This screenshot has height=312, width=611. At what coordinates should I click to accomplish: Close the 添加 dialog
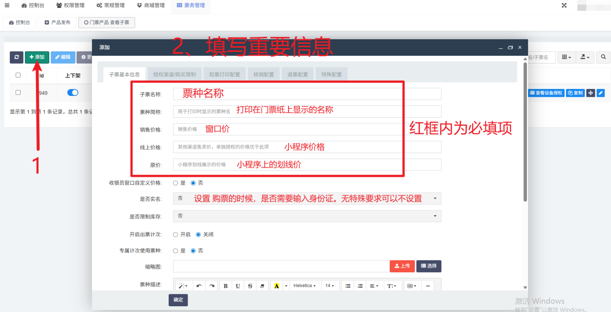point(520,48)
